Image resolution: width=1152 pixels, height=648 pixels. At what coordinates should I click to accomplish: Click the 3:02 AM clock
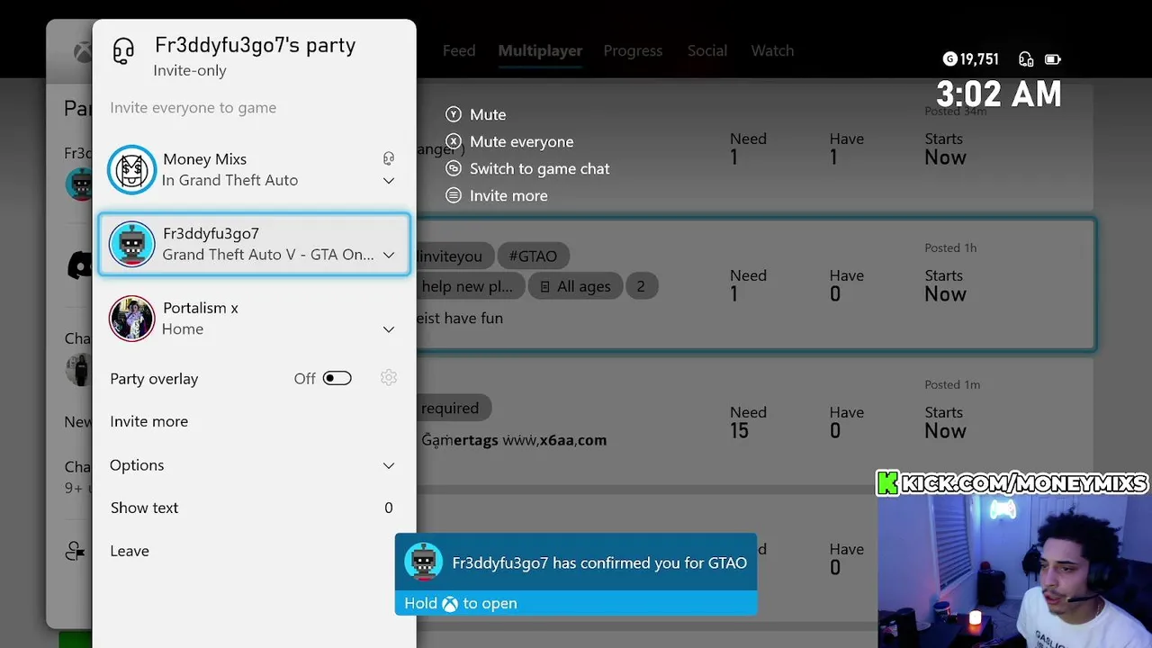[999, 94]
